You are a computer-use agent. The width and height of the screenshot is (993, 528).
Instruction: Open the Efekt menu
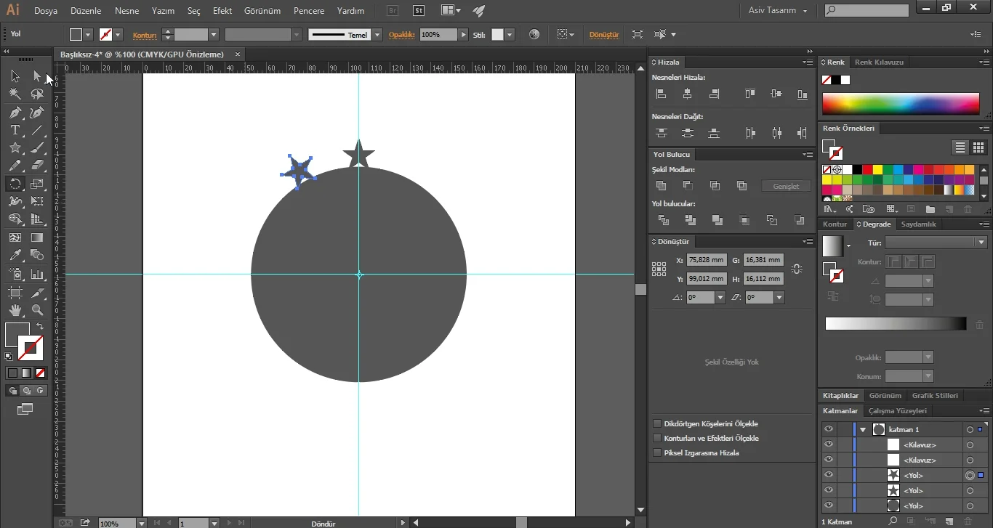pyautogui.click(x=222, y=11)
